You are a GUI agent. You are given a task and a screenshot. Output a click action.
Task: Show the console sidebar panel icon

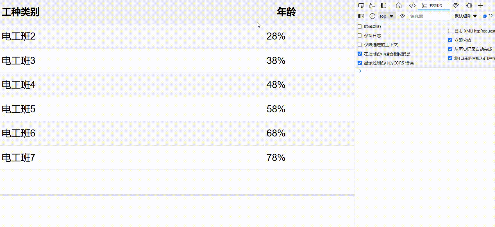point(361,16)
